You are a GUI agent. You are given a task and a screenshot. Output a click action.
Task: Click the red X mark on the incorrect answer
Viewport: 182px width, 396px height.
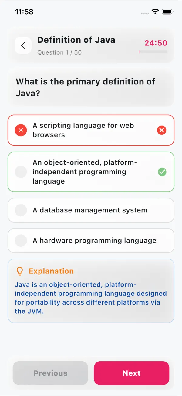click(x=162, y=130)
